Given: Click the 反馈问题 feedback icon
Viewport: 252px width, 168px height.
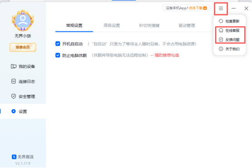Looking at the screenshot, I should [221, 40].
